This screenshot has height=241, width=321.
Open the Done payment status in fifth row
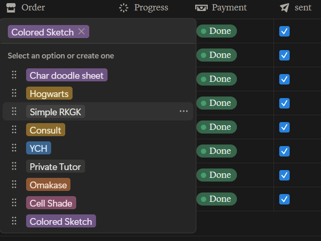click(217, 127)
